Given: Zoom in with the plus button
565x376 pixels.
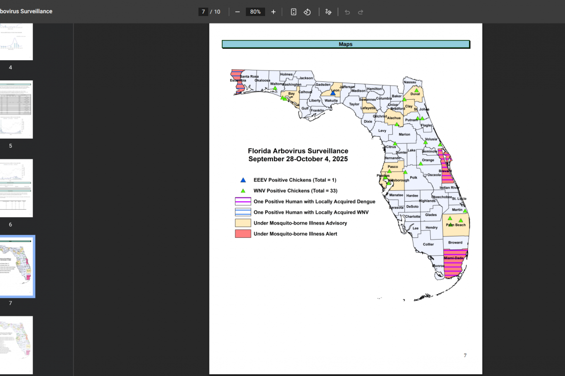Looking at the screenshot, I should 274,12.
